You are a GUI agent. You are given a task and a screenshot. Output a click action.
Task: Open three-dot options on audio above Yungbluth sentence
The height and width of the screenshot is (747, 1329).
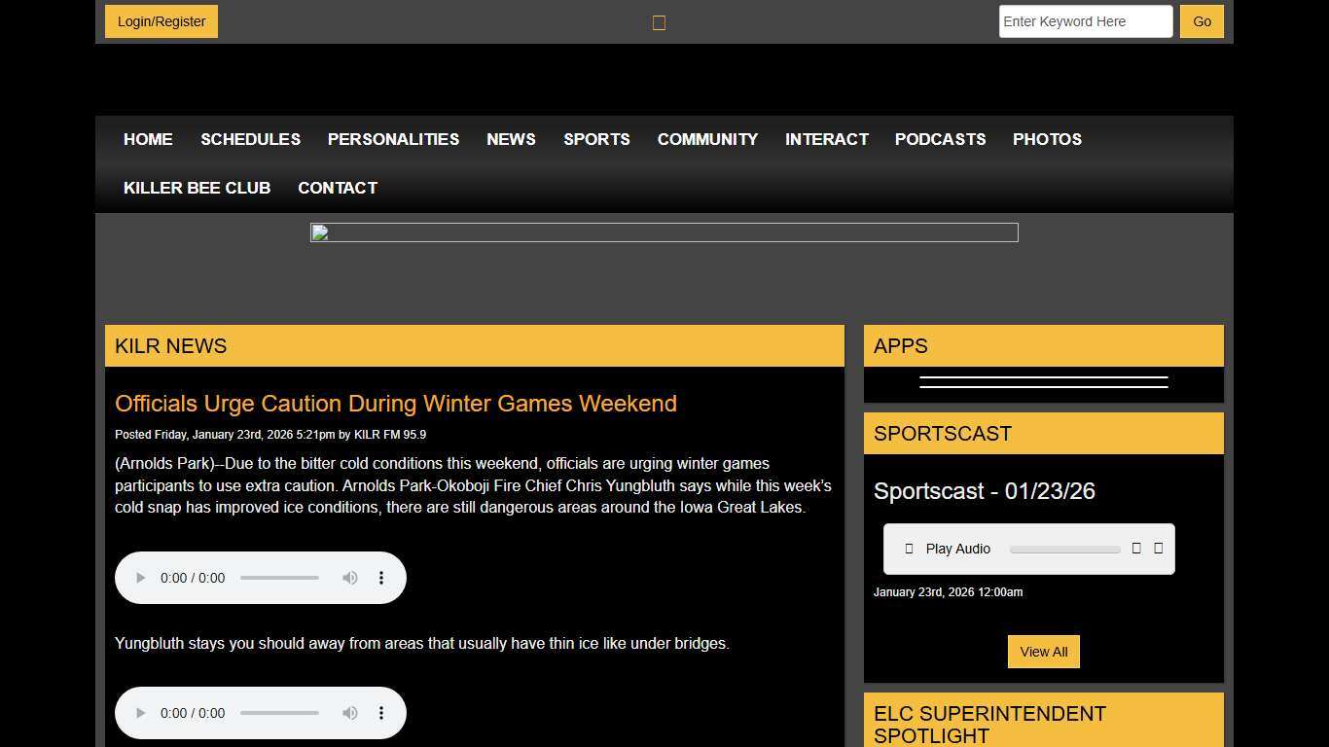pyautogui.click(x=381, y=578)
